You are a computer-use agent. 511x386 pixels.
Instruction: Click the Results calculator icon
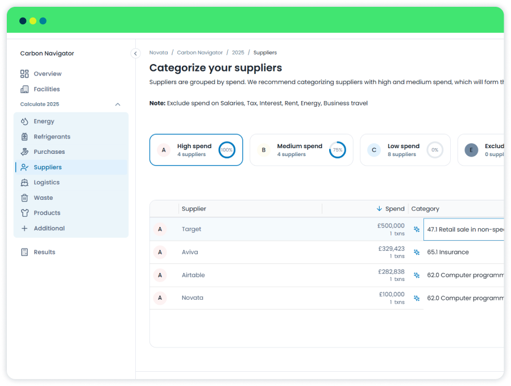[24, 252]
